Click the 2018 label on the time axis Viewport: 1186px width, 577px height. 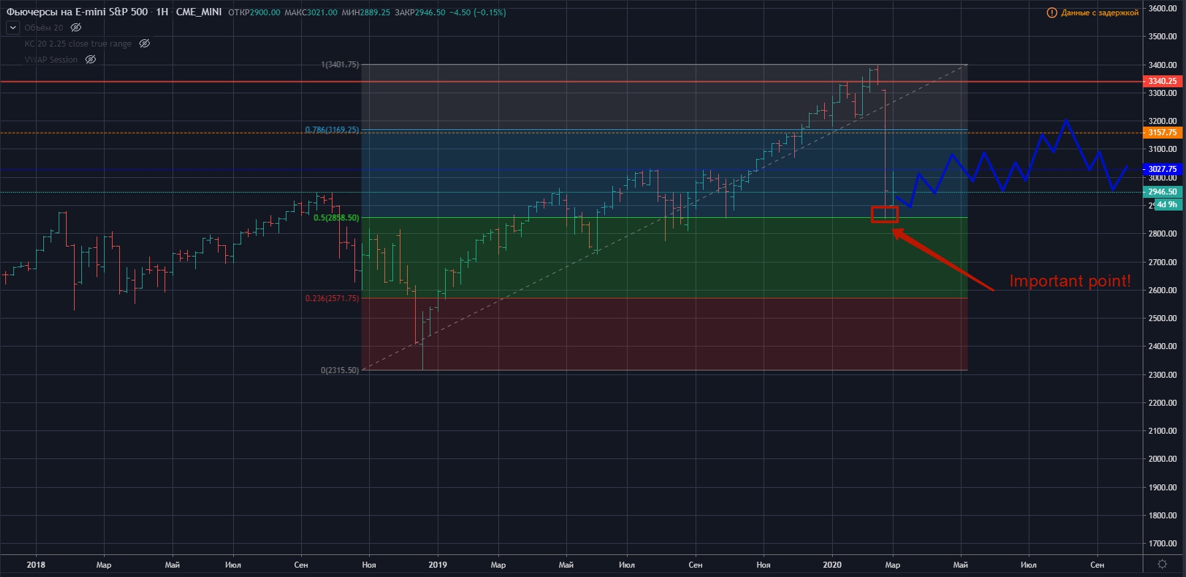36,565
